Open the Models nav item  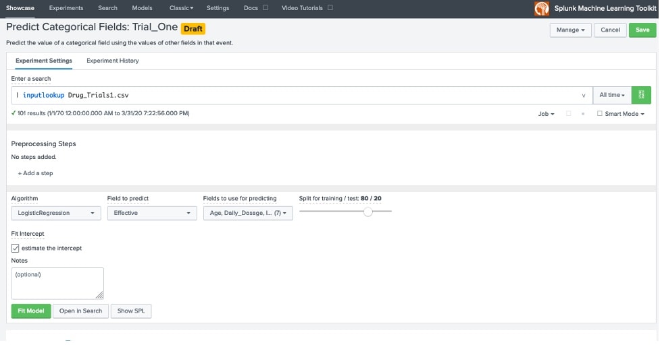tap(143, 8)
